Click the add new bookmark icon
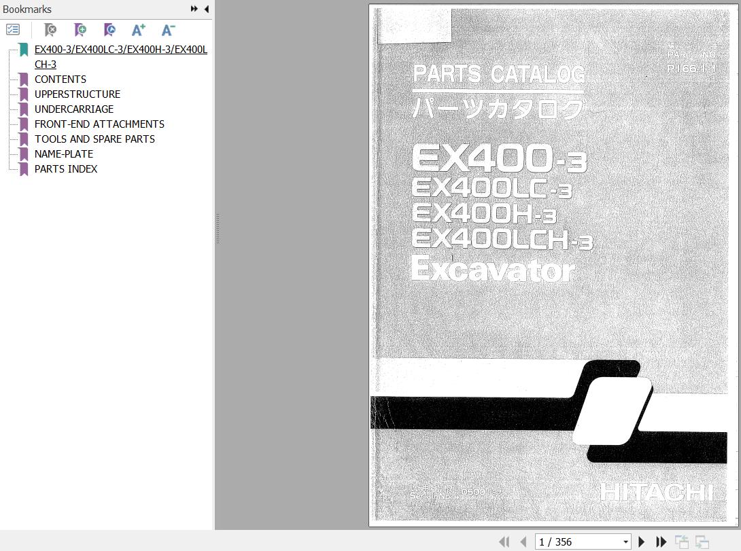Screen dimensions: 741x551 coord(80,30)
